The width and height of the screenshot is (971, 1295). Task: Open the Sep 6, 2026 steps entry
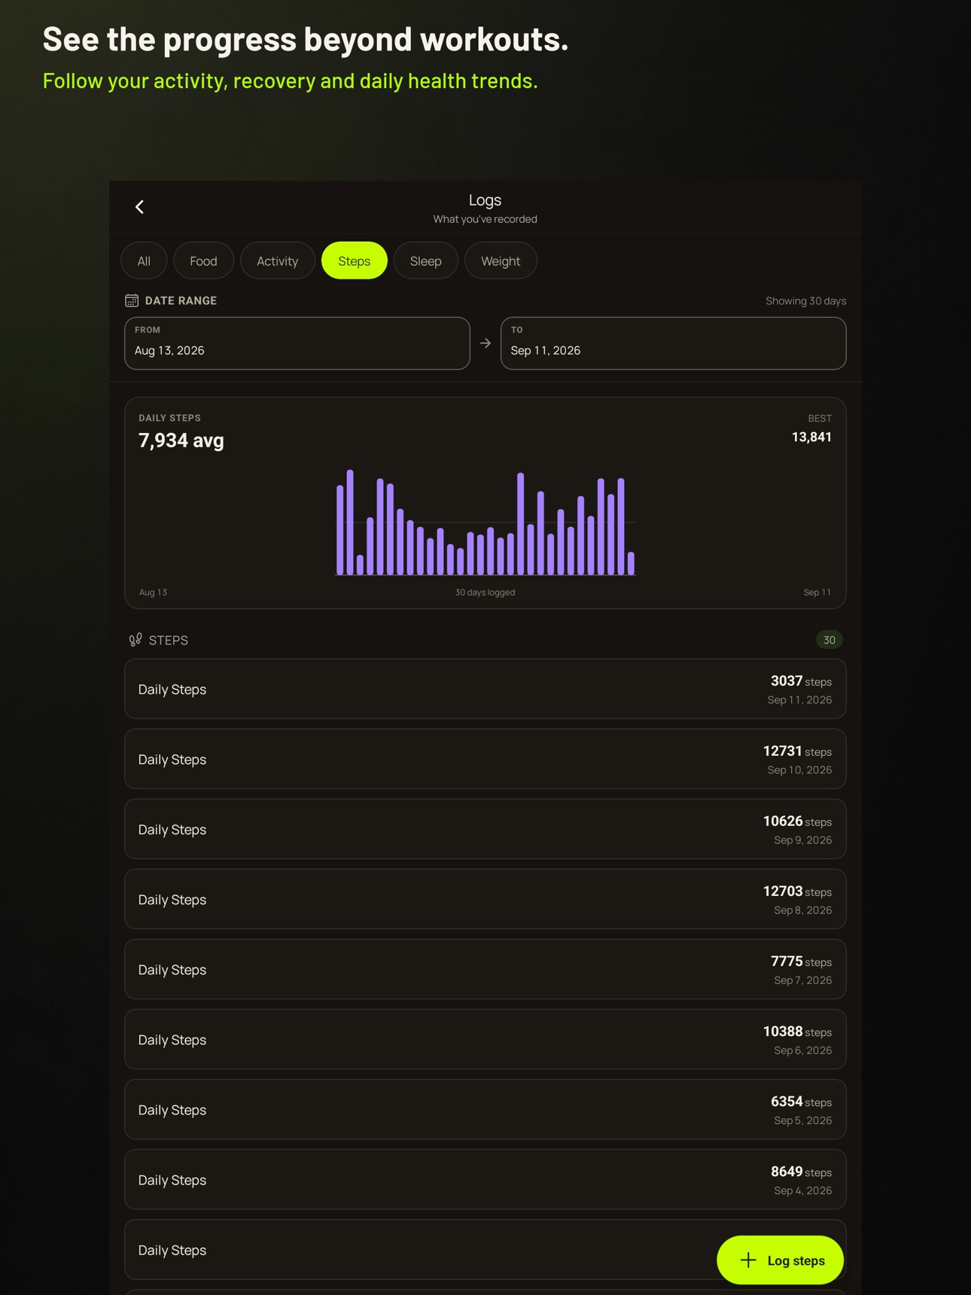485,1039
